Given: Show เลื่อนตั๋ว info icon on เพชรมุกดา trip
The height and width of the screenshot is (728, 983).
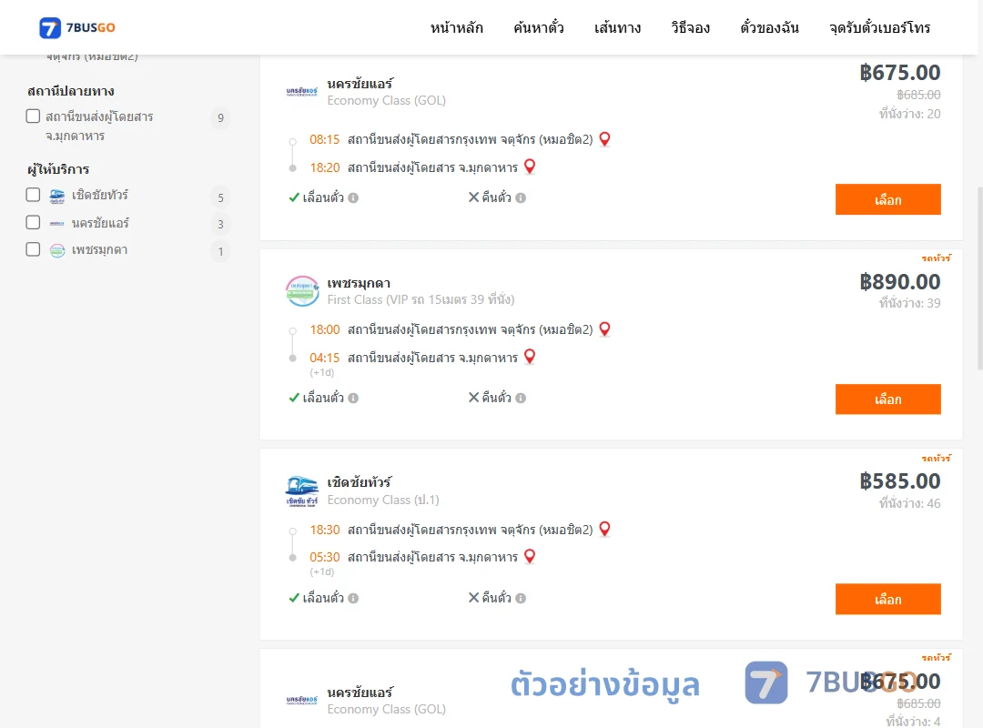Looking at the screenshot, I should 353,399.
